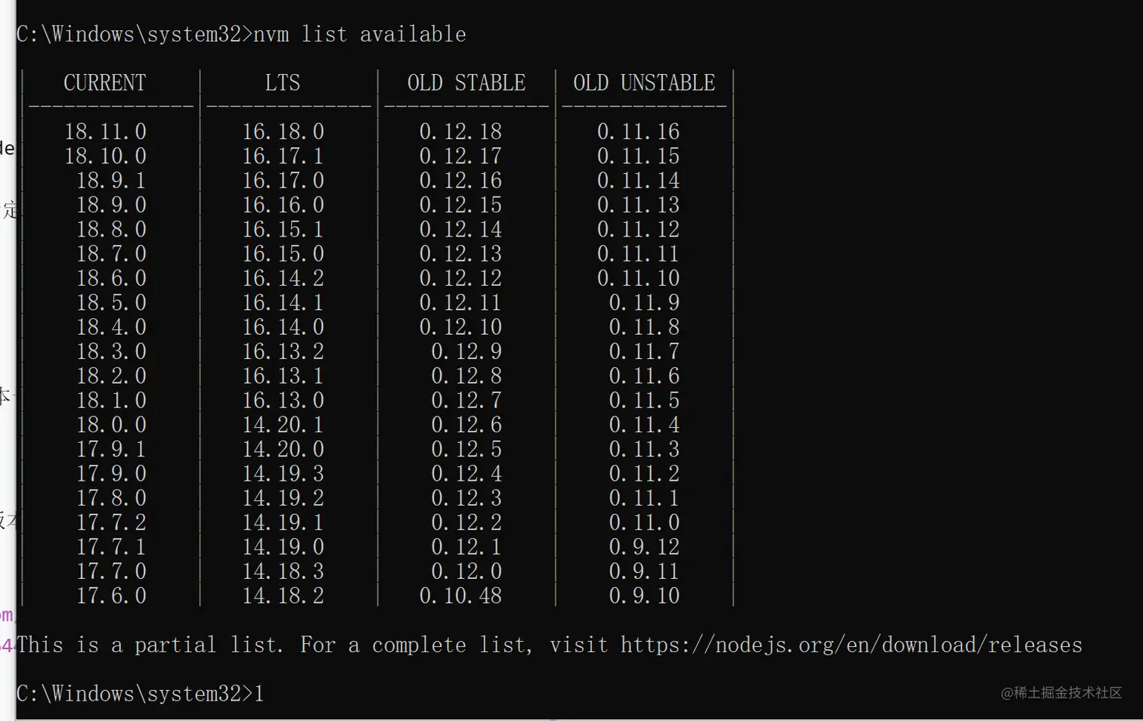Image resolution: width=1143 pixels, height=721 pixels.
Task: Click the nvm list available command text
Action: point(360,35)
